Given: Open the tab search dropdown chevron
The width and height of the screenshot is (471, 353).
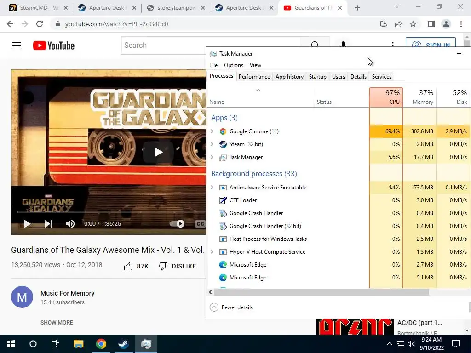Looking at the screenshot, I should tap(397, 6).
